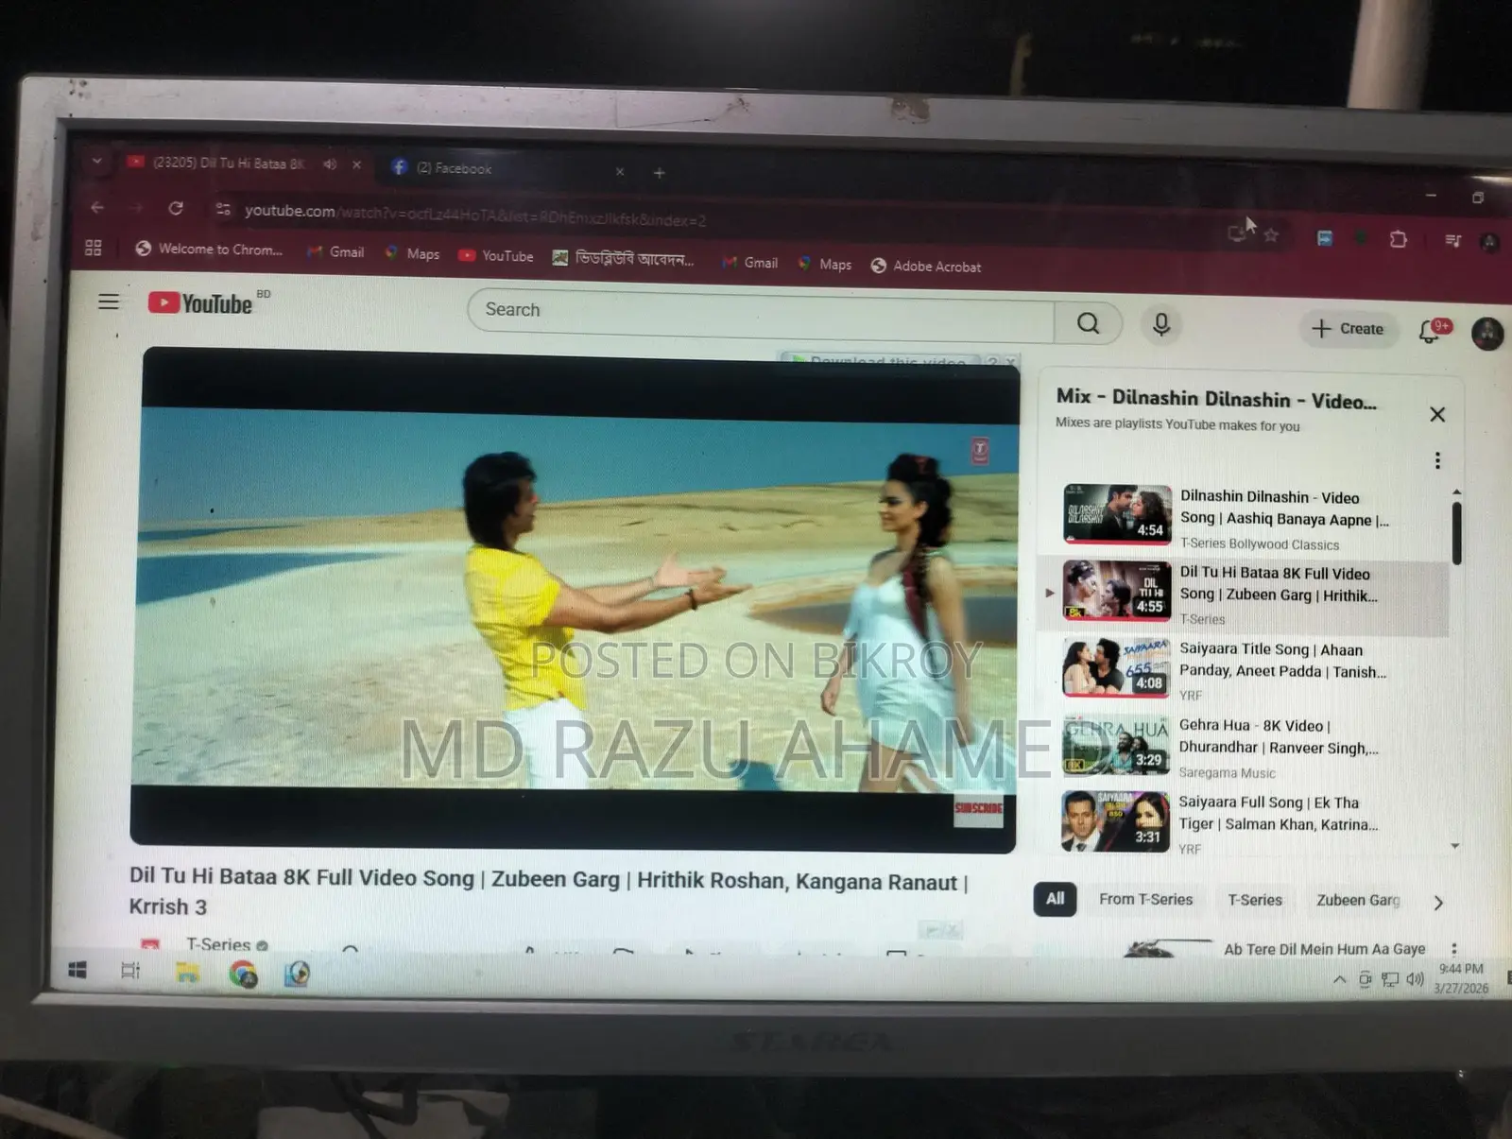The height and width of the screenshot is (1139, 1512).
Task: Close the Dil Tu Hi Bataa tab
Action: pos(356,164)
